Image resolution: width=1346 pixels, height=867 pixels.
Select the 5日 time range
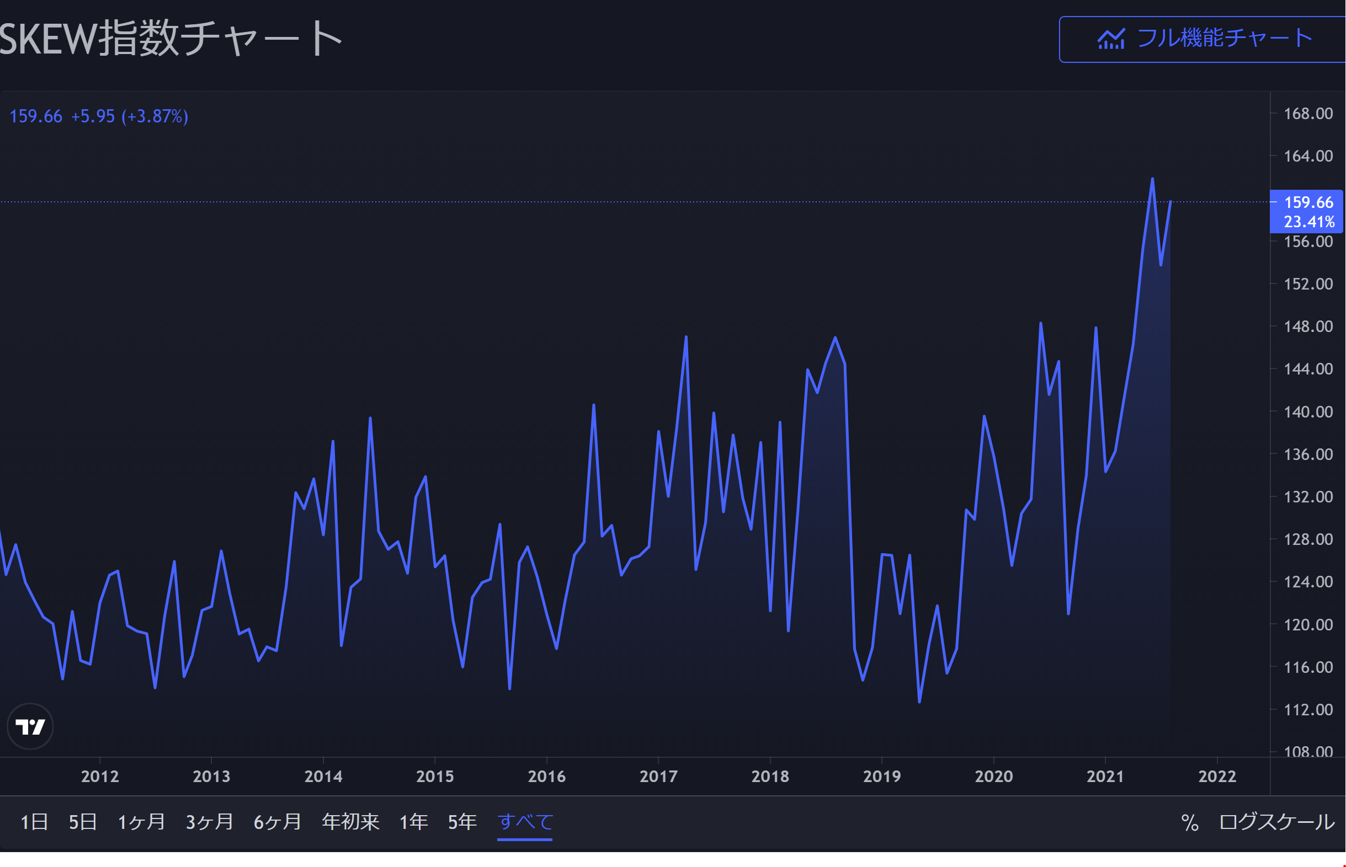click(83, 822)
